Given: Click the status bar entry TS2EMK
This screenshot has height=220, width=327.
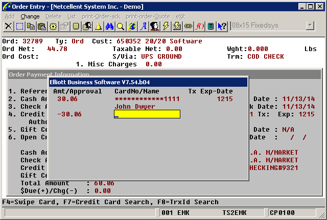Looking at the screenshot, I should coord(235,213).
